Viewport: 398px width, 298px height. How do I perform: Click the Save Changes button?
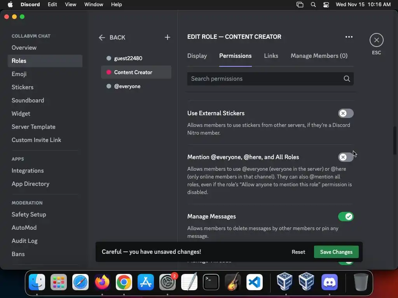click(336, 252)
